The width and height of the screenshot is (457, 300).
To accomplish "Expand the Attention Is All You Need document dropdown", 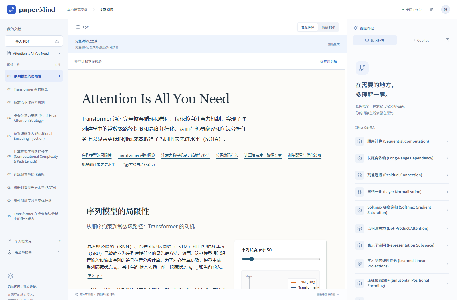I will 59,53.
